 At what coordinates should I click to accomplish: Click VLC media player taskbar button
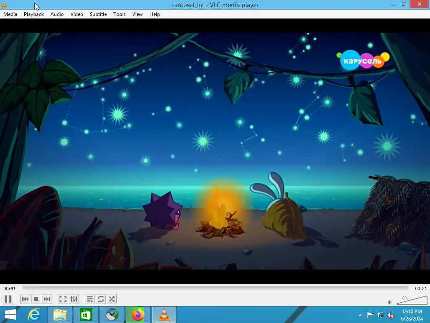click(x=164, y=315)
